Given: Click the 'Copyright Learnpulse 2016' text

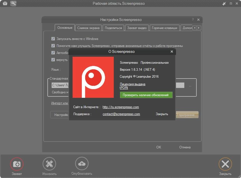Looking at the screenshot, I should click(x=139, y=77).
